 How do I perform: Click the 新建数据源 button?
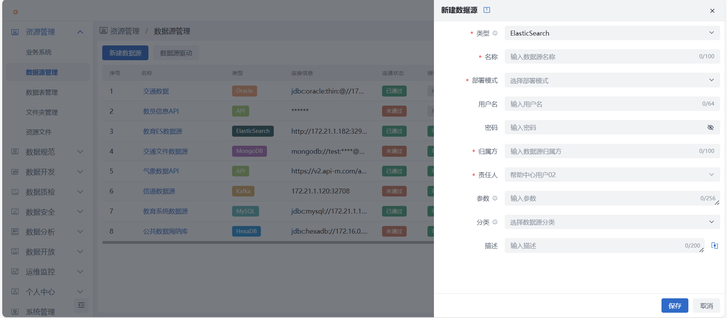click(x=125, y=53)
